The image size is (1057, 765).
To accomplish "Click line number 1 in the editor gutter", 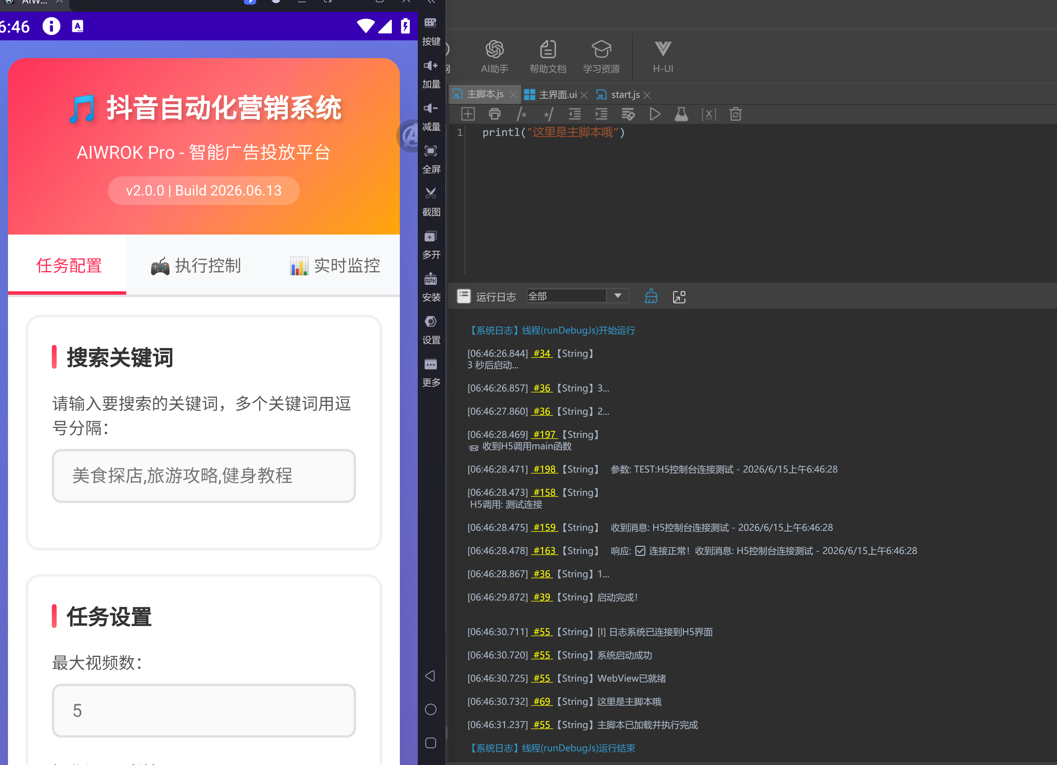I will tap(460, 133).
